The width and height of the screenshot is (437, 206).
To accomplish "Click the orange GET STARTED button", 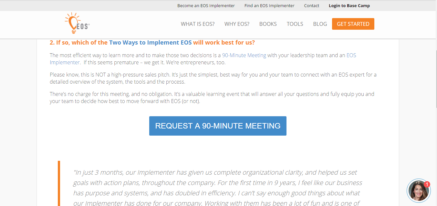I will point(353,24).
